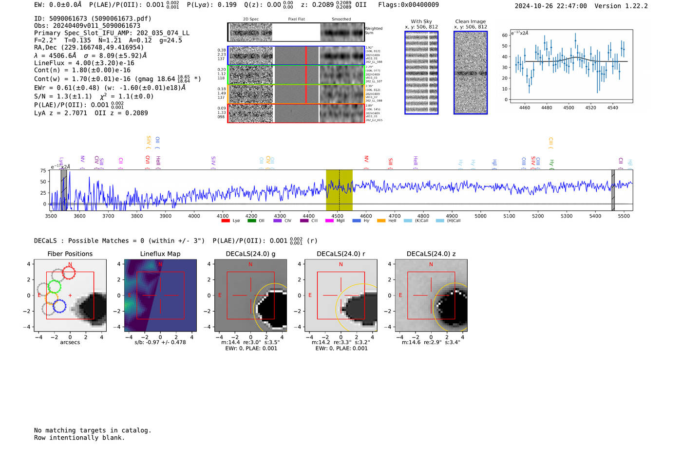Click the P(Lyα): 0.199 header text

[211, 5]
